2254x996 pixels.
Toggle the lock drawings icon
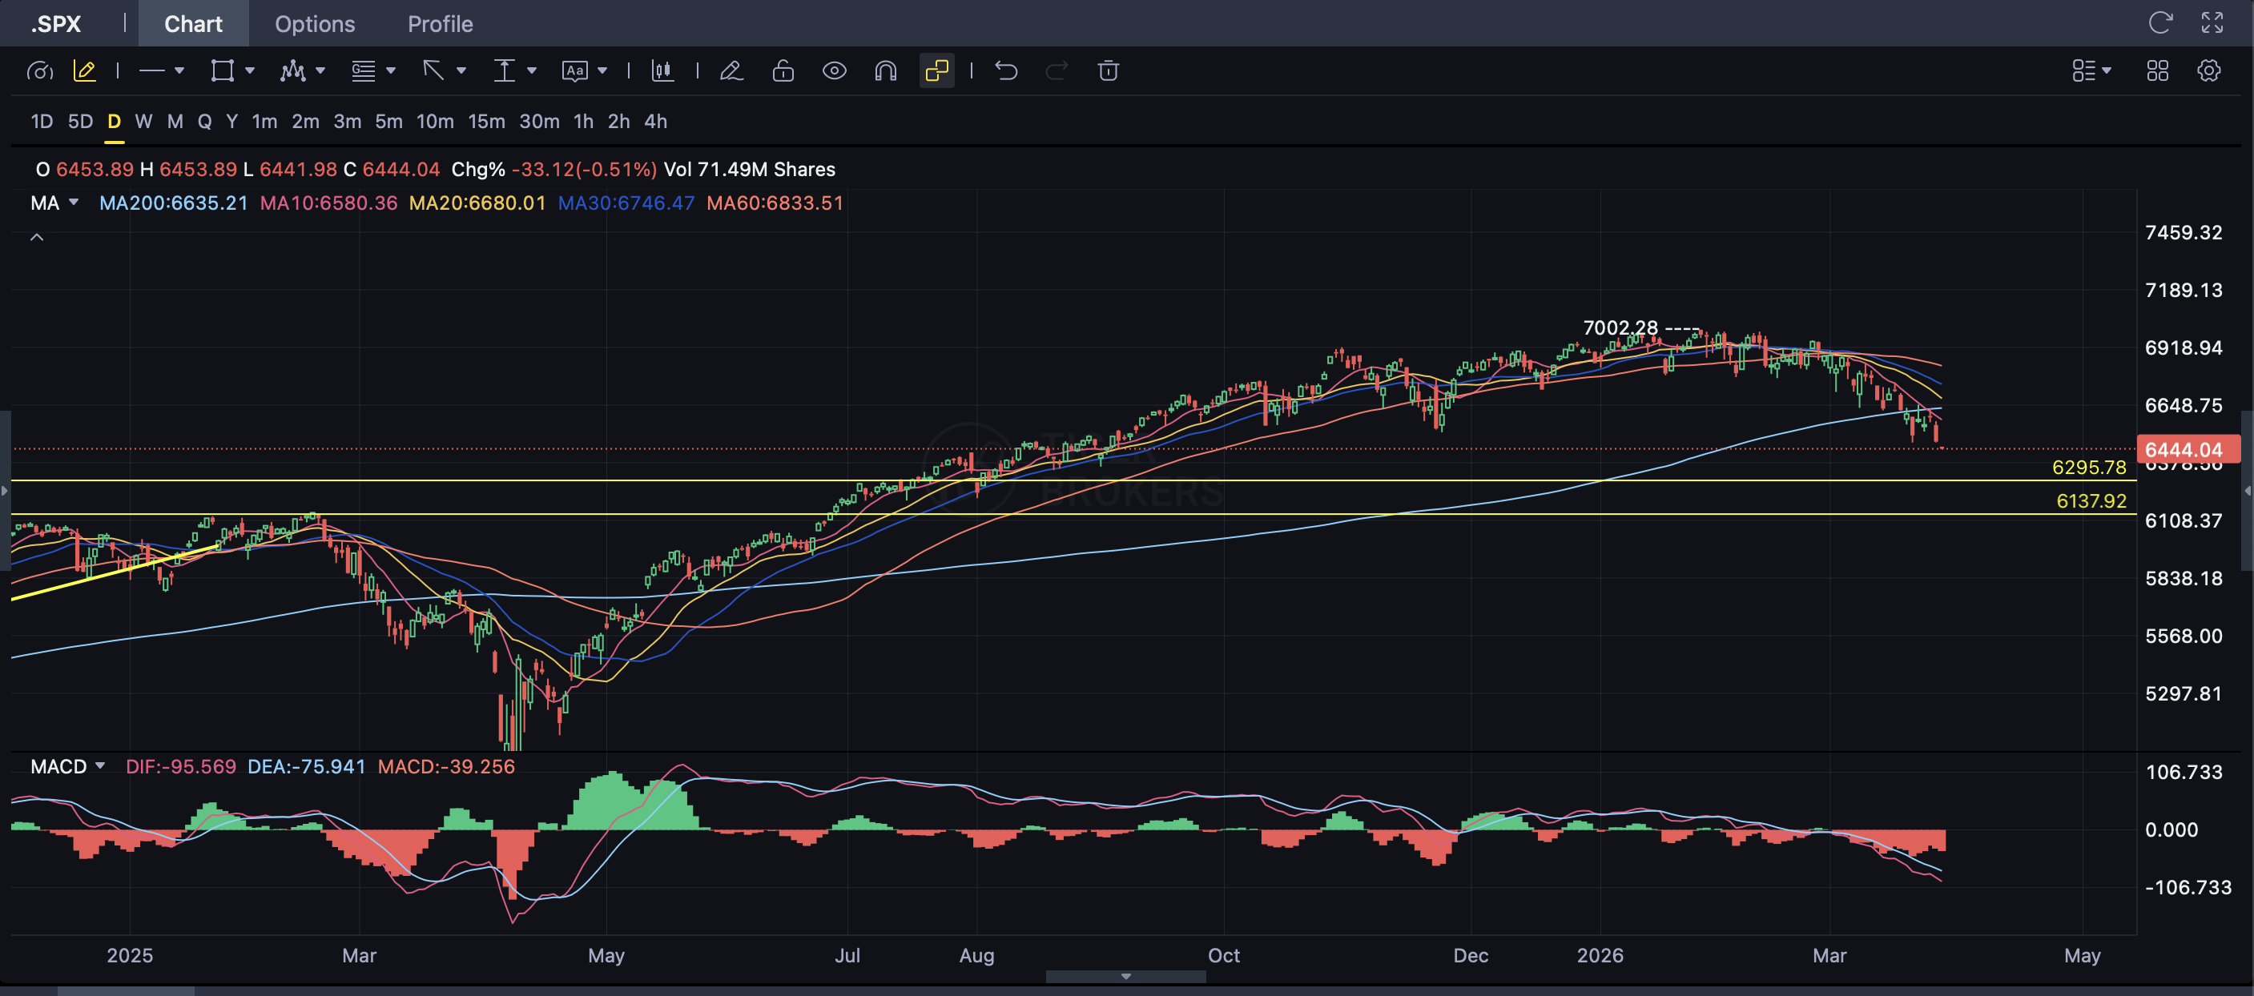[783, 70]
